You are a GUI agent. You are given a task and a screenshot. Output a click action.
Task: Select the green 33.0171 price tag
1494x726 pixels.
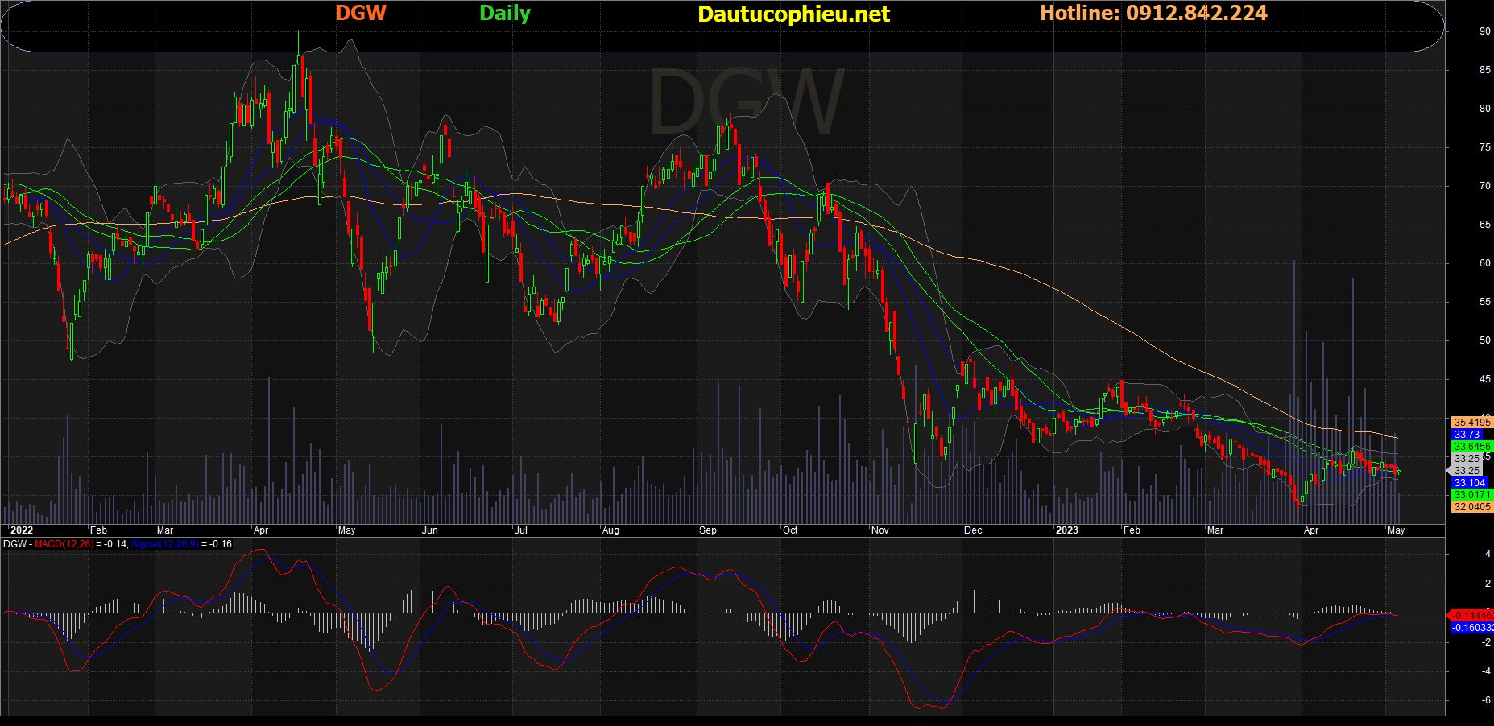click(1471, 495)
